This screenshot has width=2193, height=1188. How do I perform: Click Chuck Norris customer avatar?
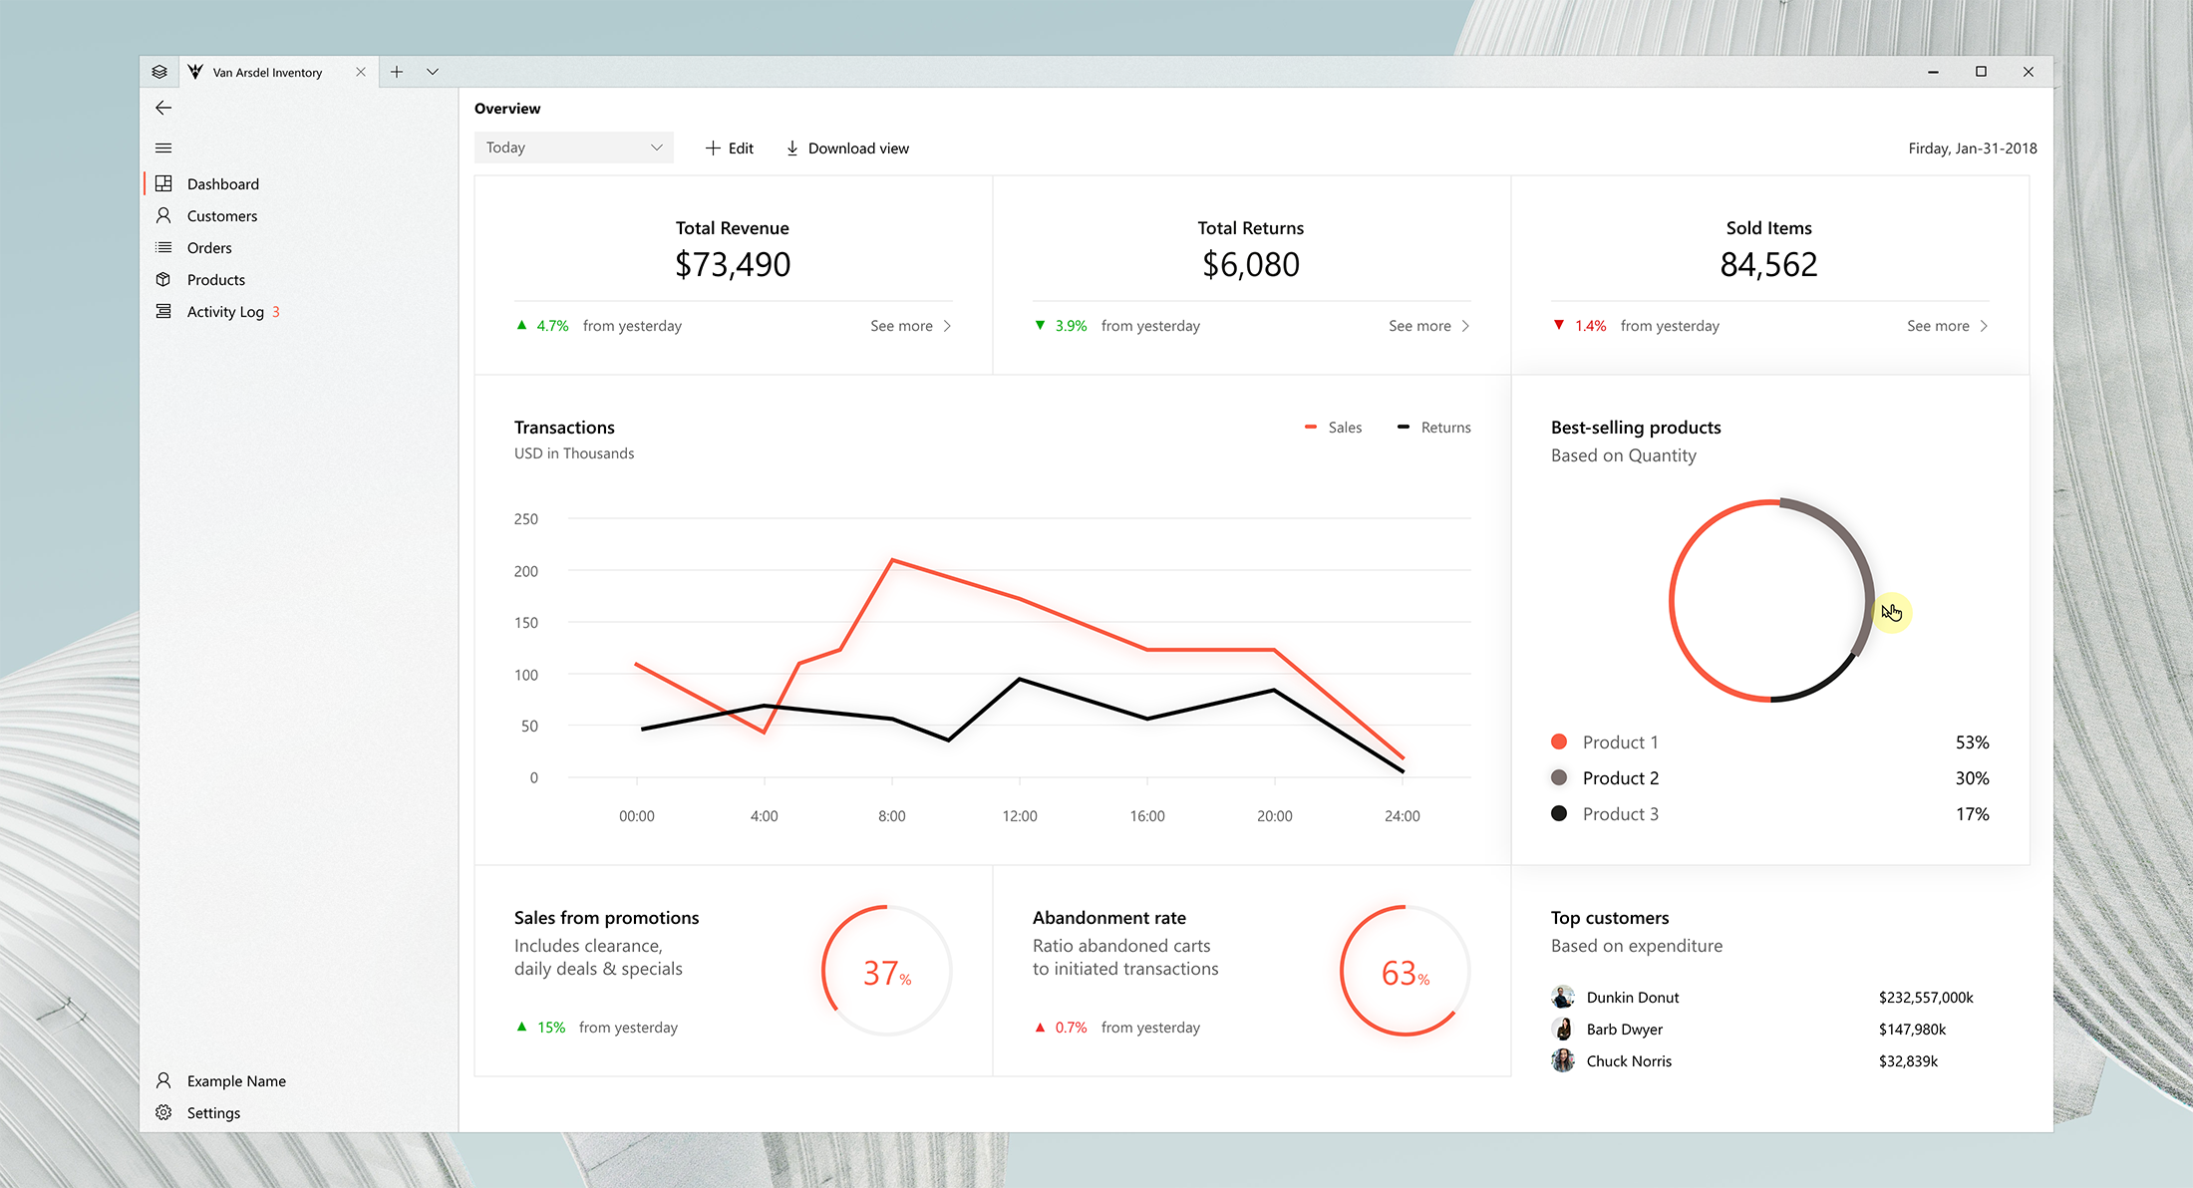tap(1563, 1060)
